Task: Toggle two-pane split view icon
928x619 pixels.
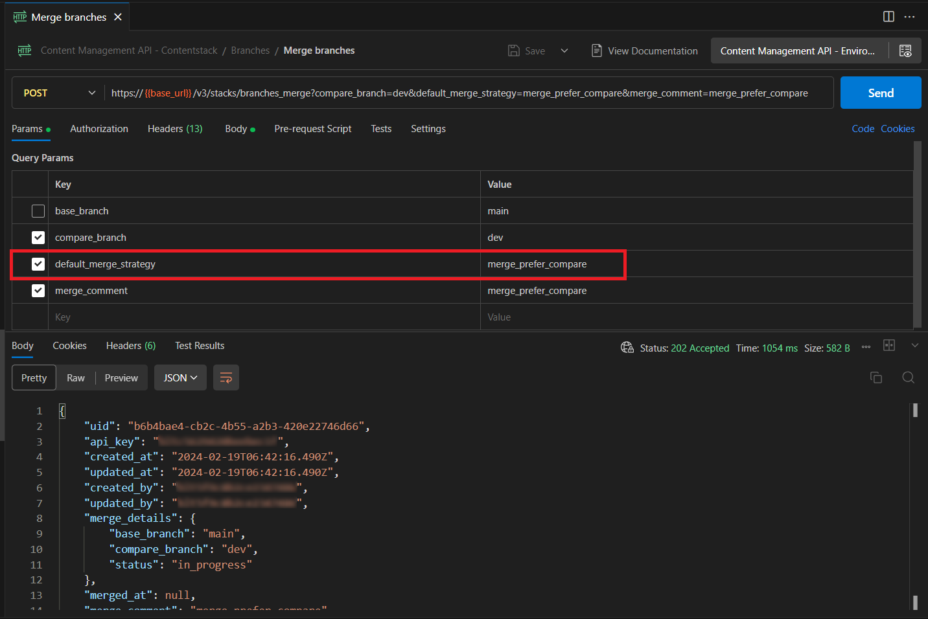Action: (x=888, y=17)
